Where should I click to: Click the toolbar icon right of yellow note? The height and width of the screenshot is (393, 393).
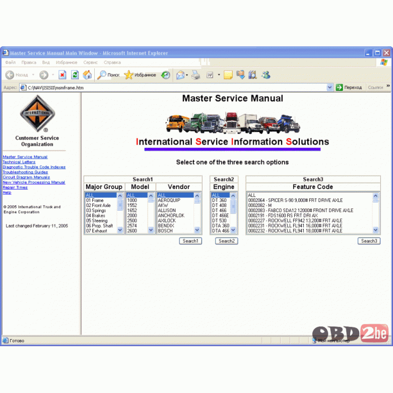tap(241, 75)
